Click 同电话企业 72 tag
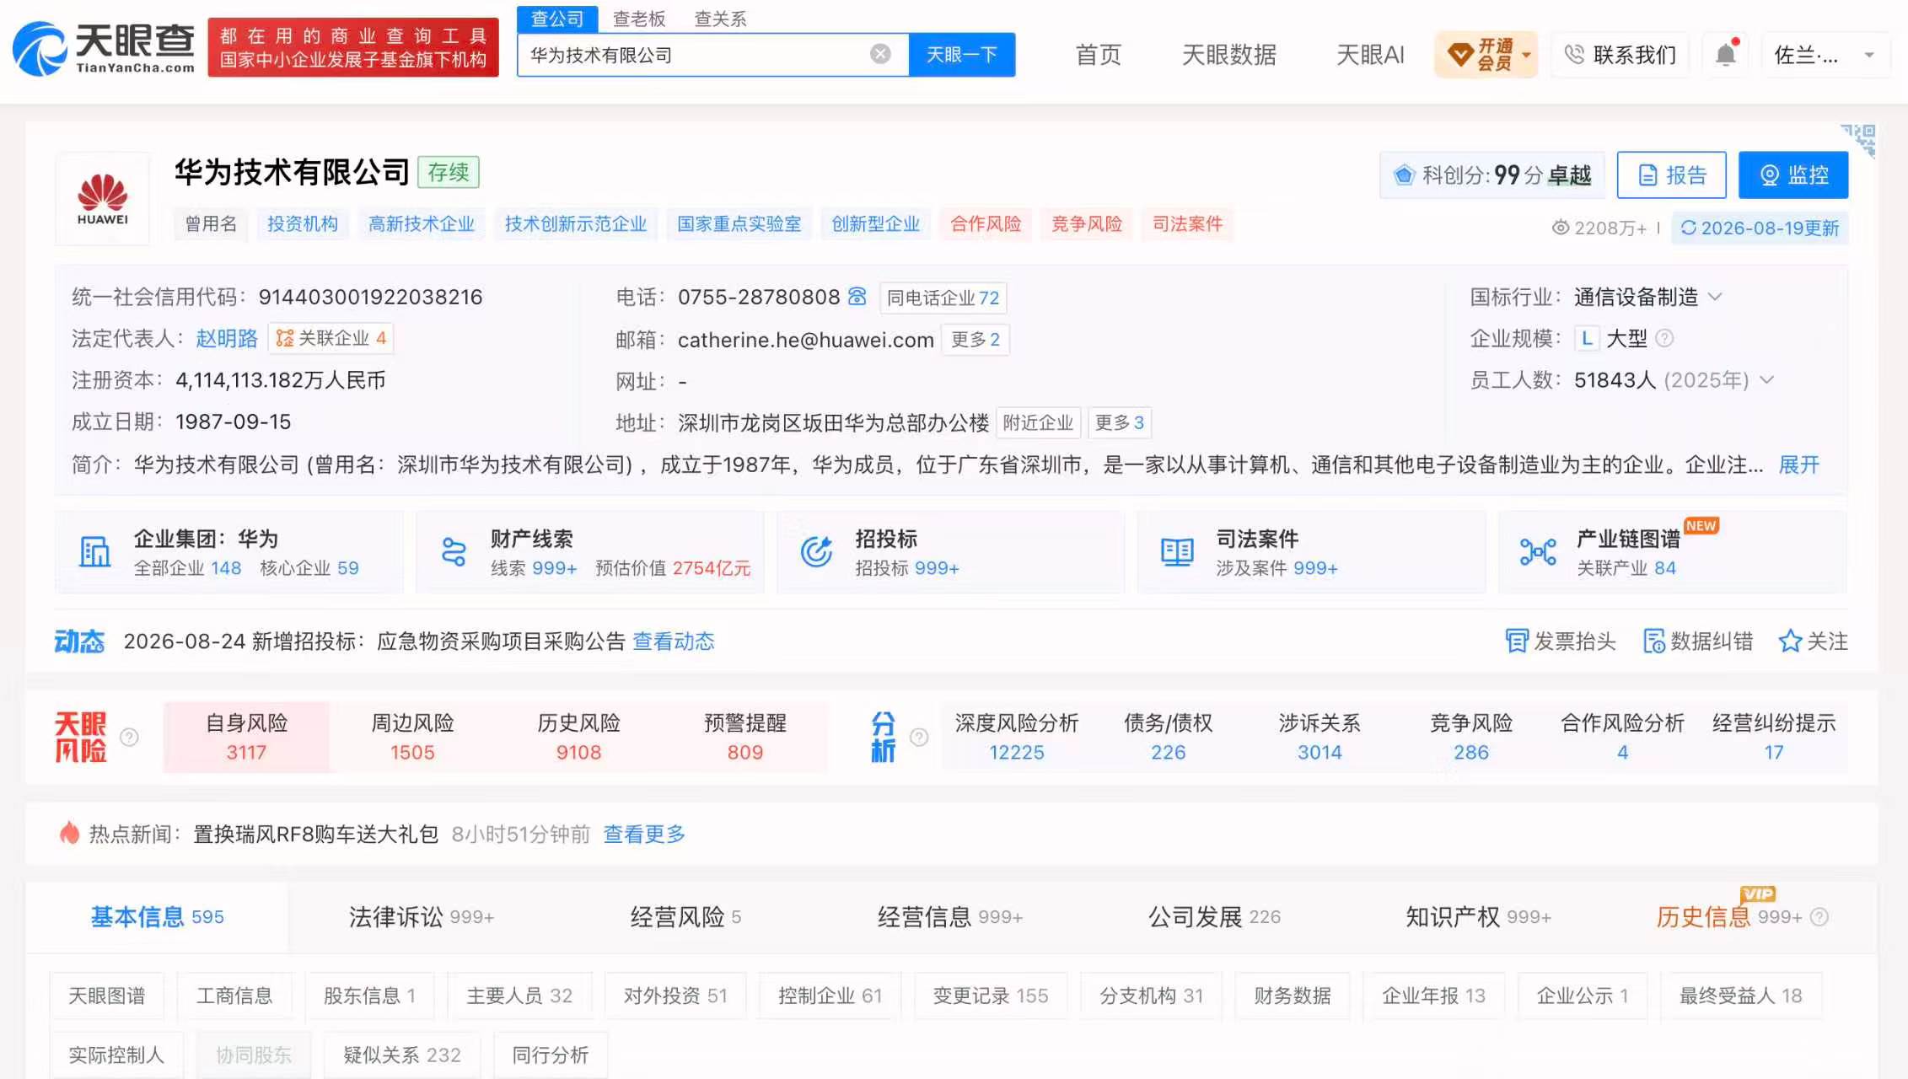The width and height of the screenshot is (1908, 1079). 943,298
